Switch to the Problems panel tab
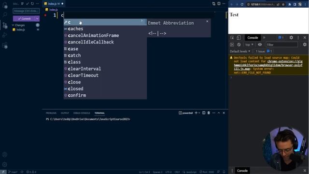The image size is (309, 174). click(51, 113)
